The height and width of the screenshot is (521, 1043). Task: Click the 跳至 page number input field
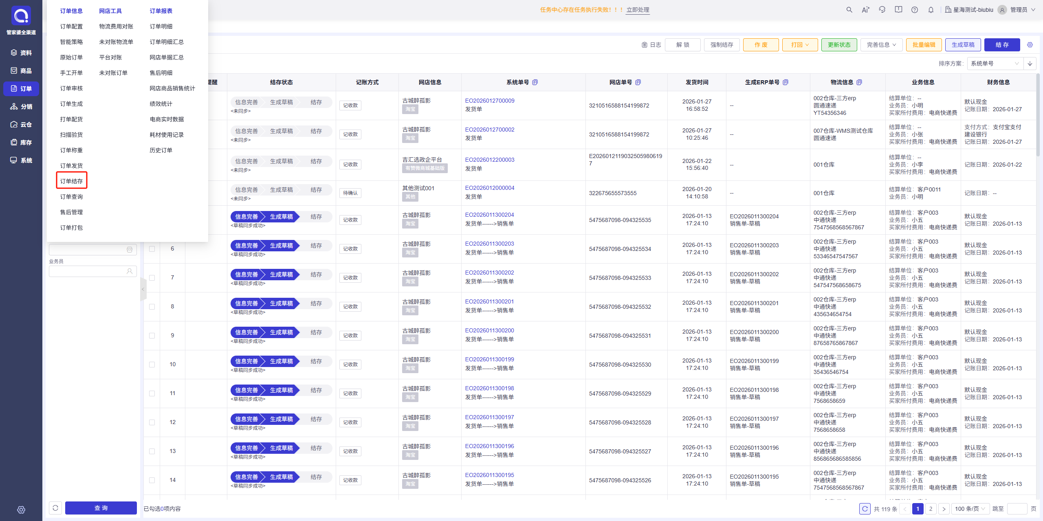click(x=1017, y=509)
